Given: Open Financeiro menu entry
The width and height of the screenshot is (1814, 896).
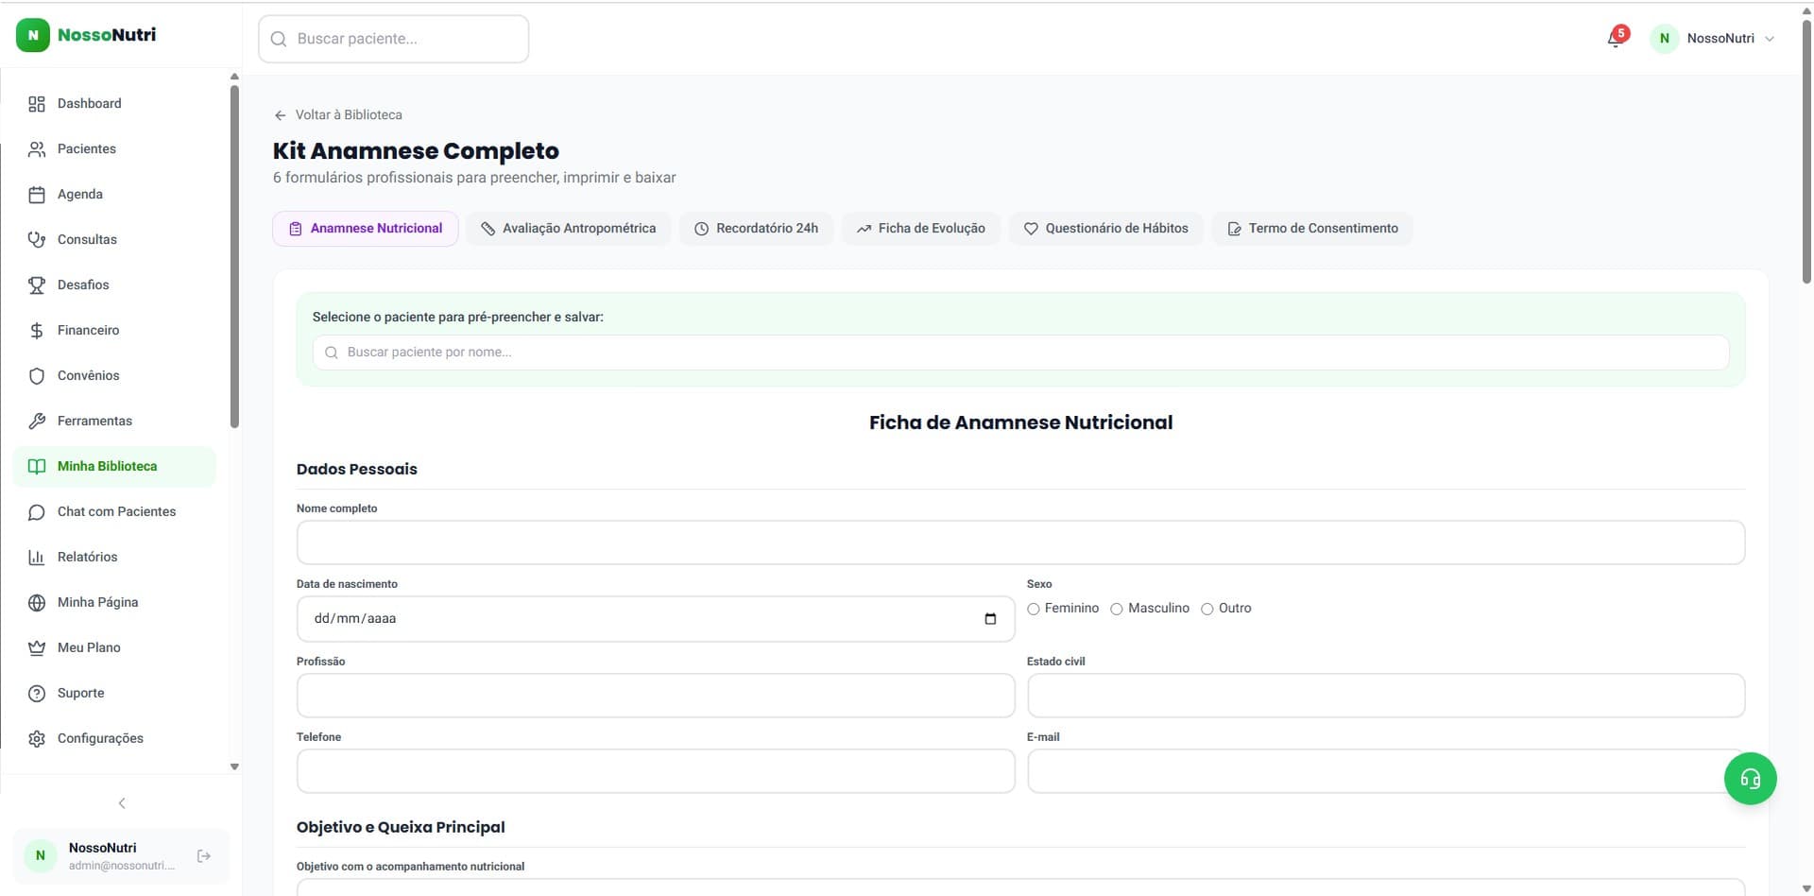Looking at the screenshot, I should click(114, 331).
